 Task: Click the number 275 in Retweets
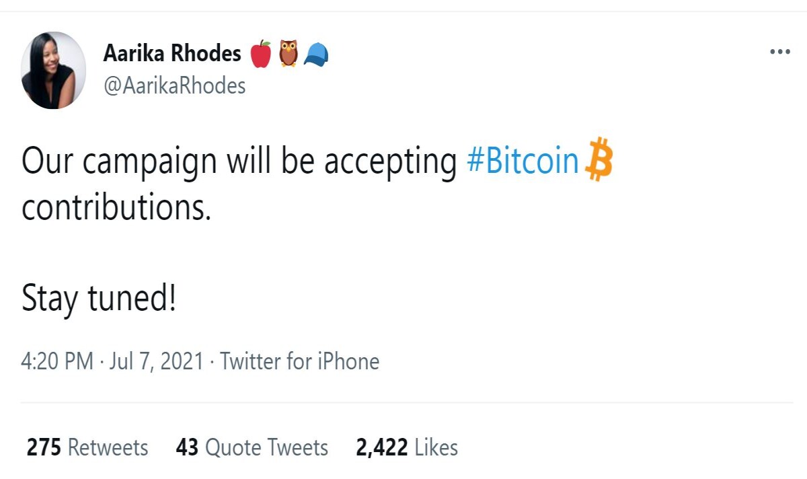point(44,448)
